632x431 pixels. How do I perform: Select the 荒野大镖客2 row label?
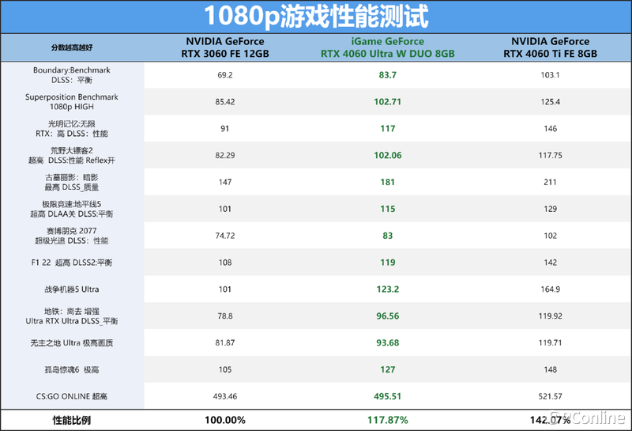coord(72,155)
